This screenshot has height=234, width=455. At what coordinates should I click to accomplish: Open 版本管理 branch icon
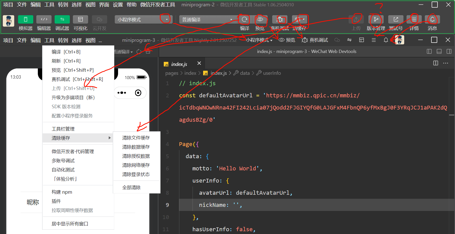click(x=376, y=20)
